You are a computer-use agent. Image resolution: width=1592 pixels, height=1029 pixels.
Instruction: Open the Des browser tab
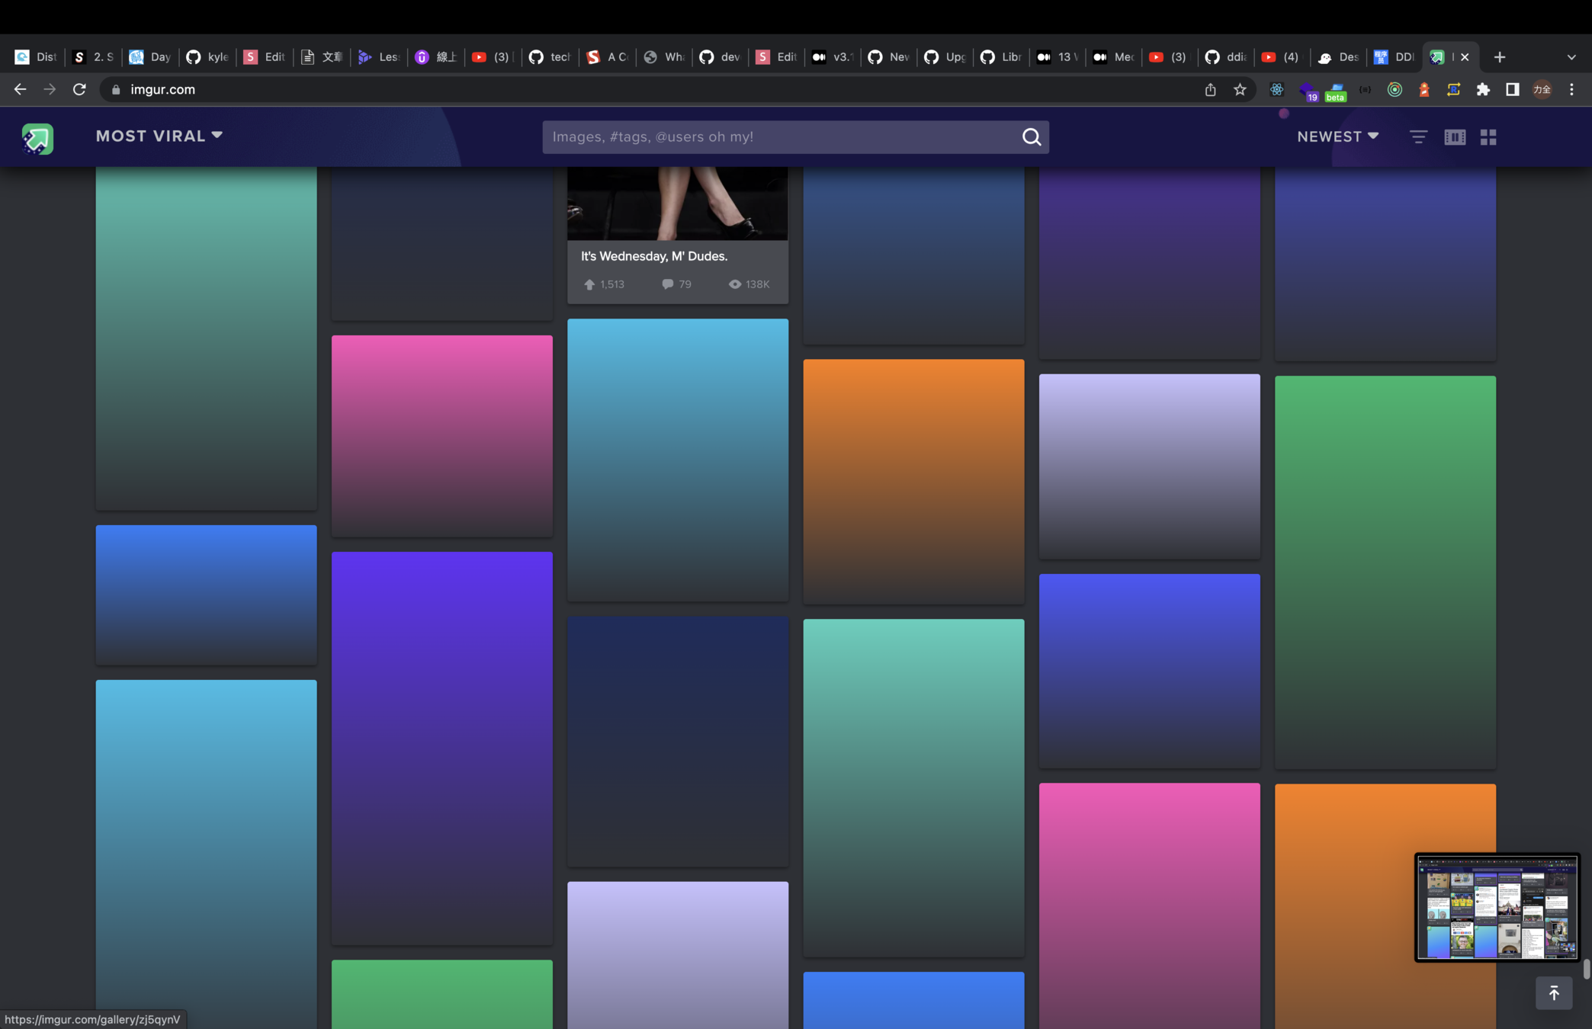pyautogui.click(x=1339, y=57)
